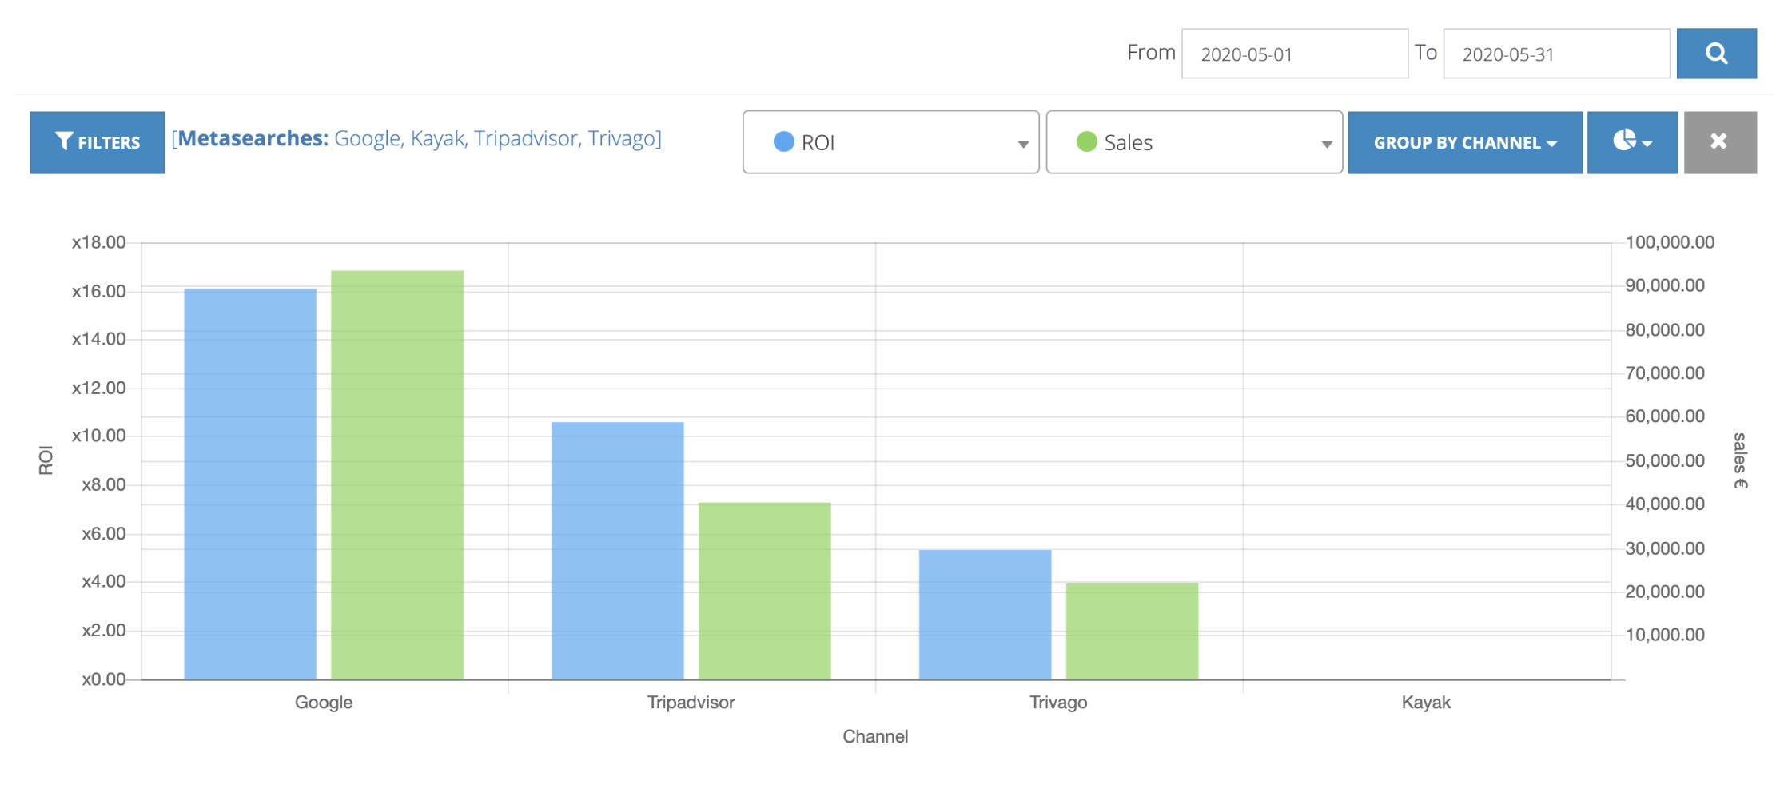Click the 50,000.00 sales axis value
The width and height of the screenshot is (1784, 785).
1665,460
